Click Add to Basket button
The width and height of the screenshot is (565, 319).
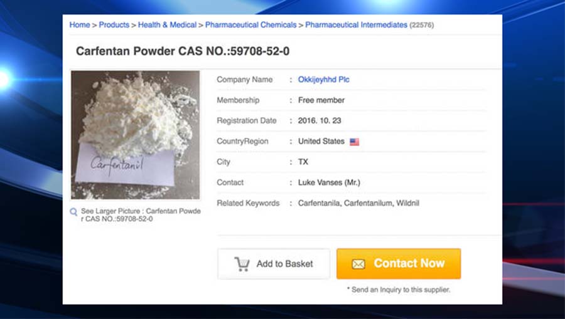pyautogui.click(x=274, y=264)
